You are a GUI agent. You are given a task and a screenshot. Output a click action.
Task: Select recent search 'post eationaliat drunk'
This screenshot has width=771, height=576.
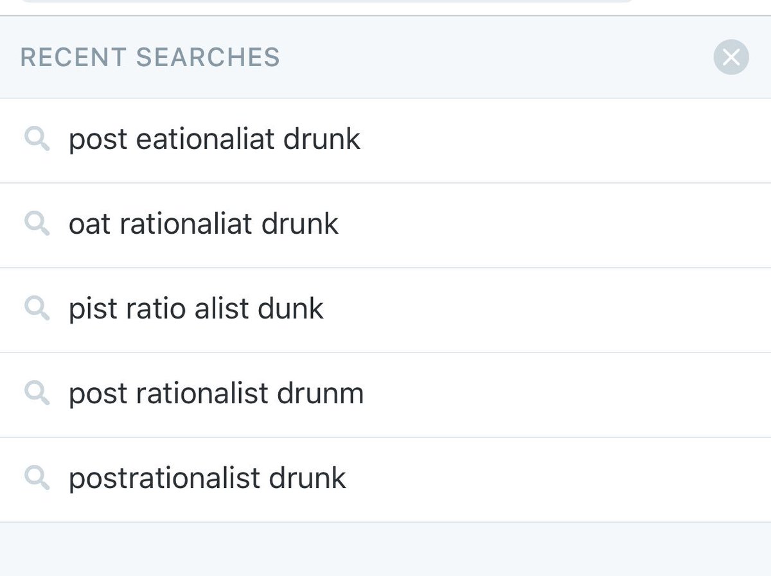[214, 140]
